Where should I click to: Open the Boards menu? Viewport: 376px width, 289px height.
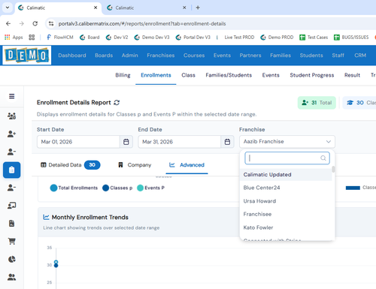104,56
